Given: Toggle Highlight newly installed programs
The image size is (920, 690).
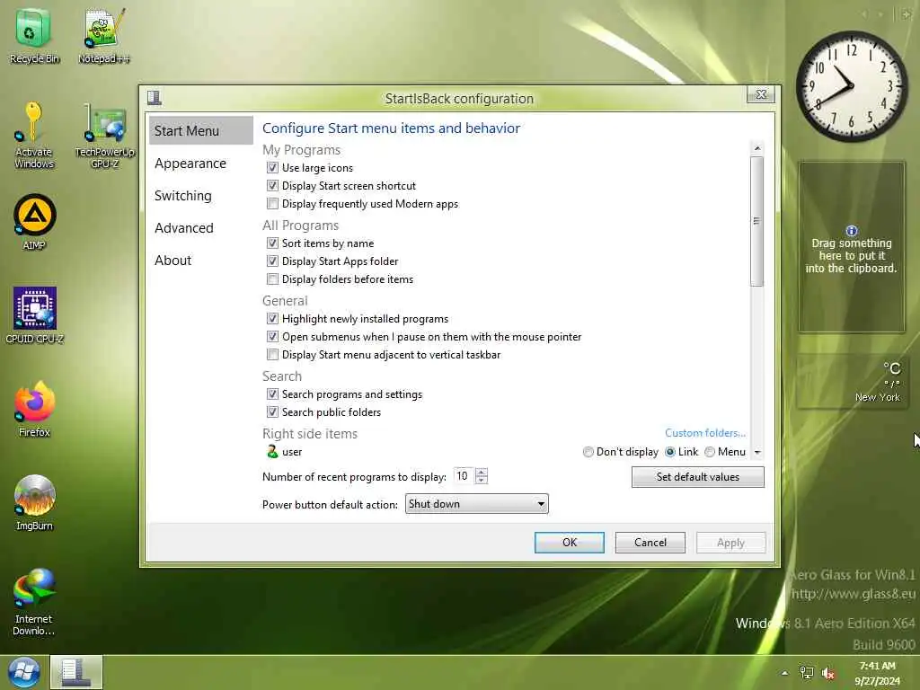Looking at the screenshot, I should (272, 319).
